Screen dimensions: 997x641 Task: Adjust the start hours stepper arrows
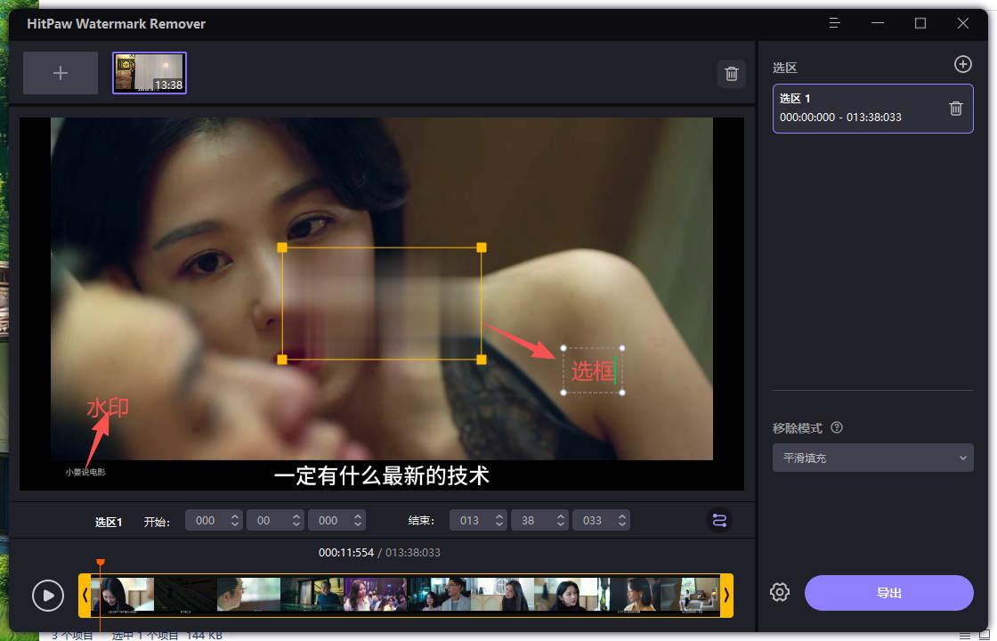(x=235, y=520)
